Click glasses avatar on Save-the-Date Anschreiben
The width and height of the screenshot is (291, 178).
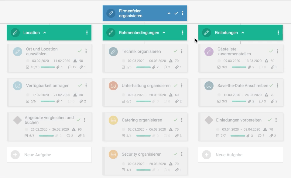pos(209,86)
